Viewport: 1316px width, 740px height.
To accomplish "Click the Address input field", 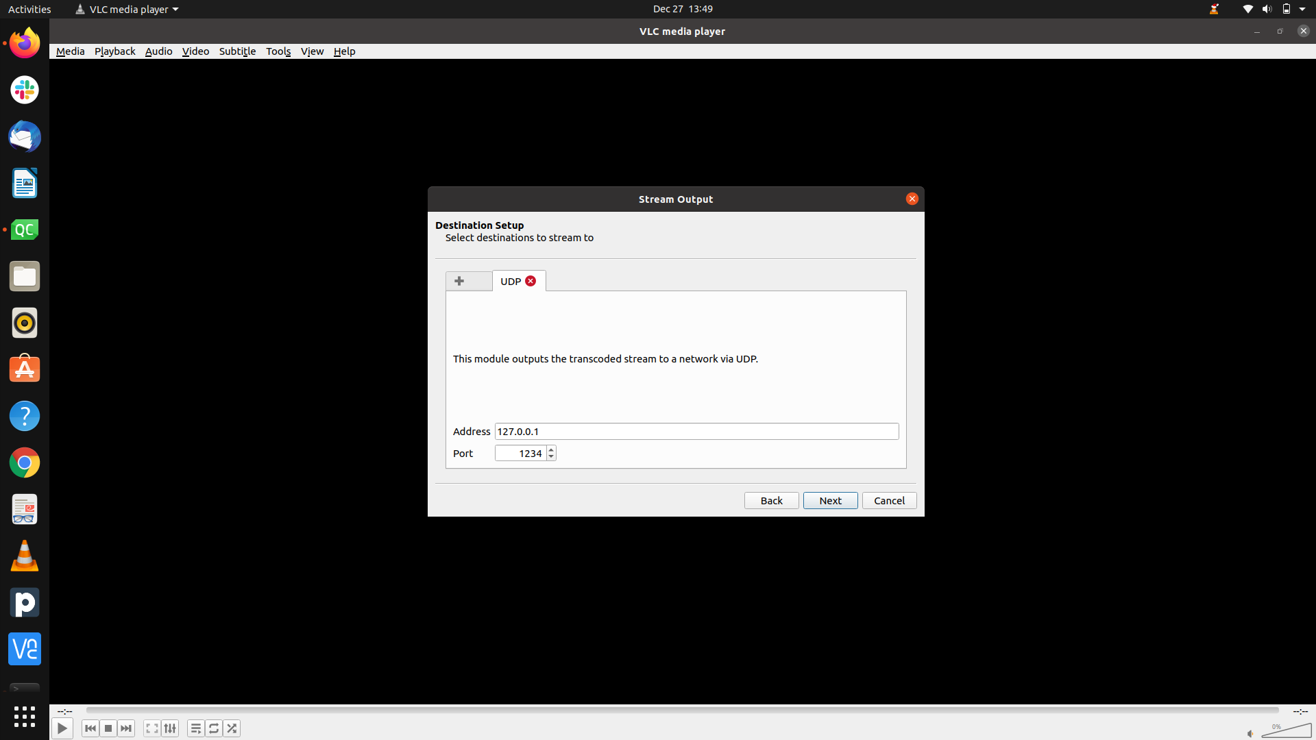I will click(x=696, y=431).
